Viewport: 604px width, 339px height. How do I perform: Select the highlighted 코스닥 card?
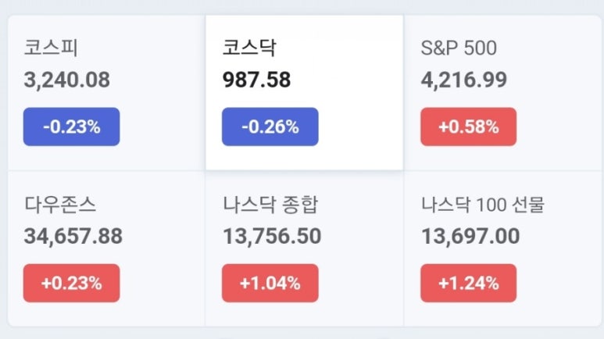[304, 93]
